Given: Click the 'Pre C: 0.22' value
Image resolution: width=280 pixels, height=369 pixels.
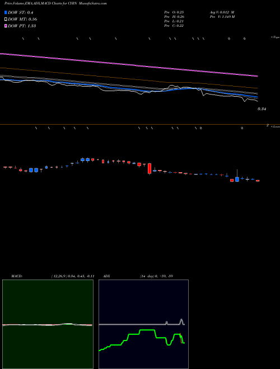Looking at the screenshot, I should [174, 26].
